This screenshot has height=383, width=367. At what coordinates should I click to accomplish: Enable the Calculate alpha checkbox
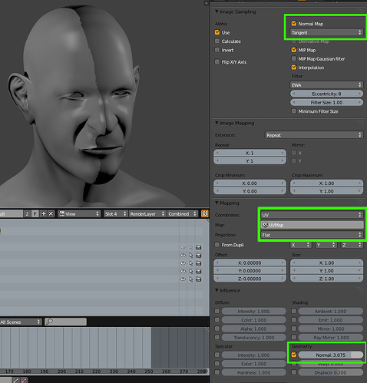tap(217, 41)
